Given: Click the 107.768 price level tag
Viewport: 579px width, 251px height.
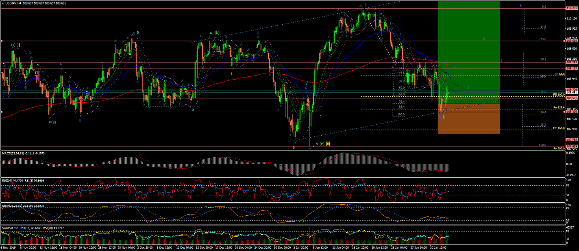Looking at the screenshot, I should tap(571, 140).
